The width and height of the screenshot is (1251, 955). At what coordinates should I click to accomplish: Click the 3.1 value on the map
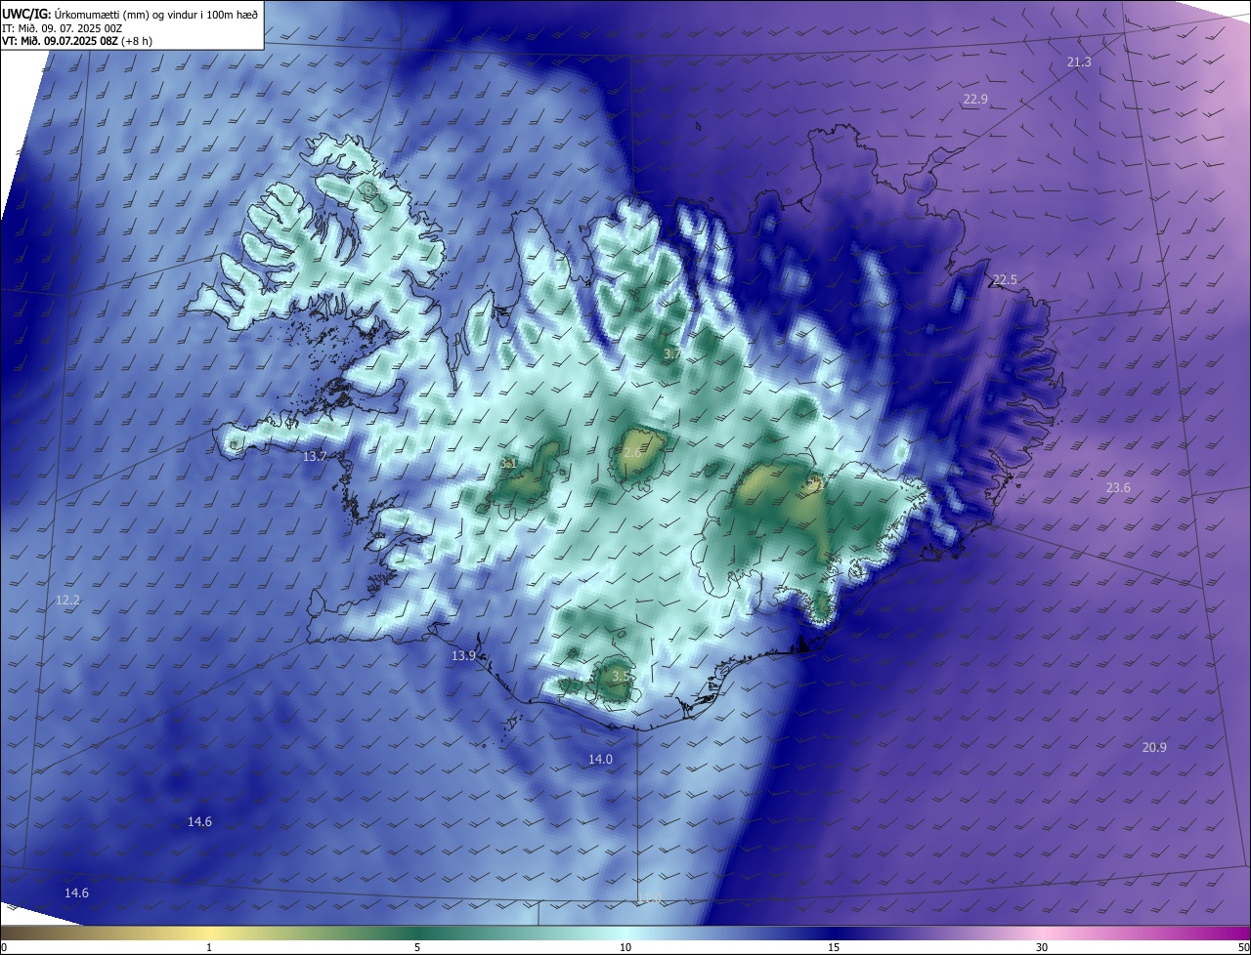click(x=508, y=464)
